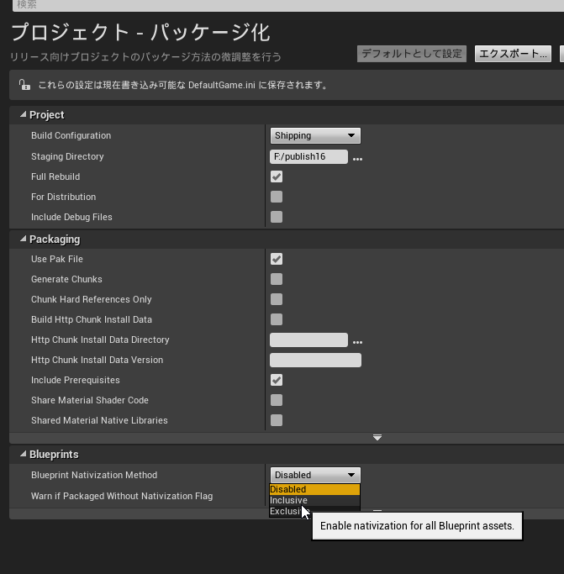
Task: Browse for Staging Directory with ellipsis button
Action: click(357, 159)
